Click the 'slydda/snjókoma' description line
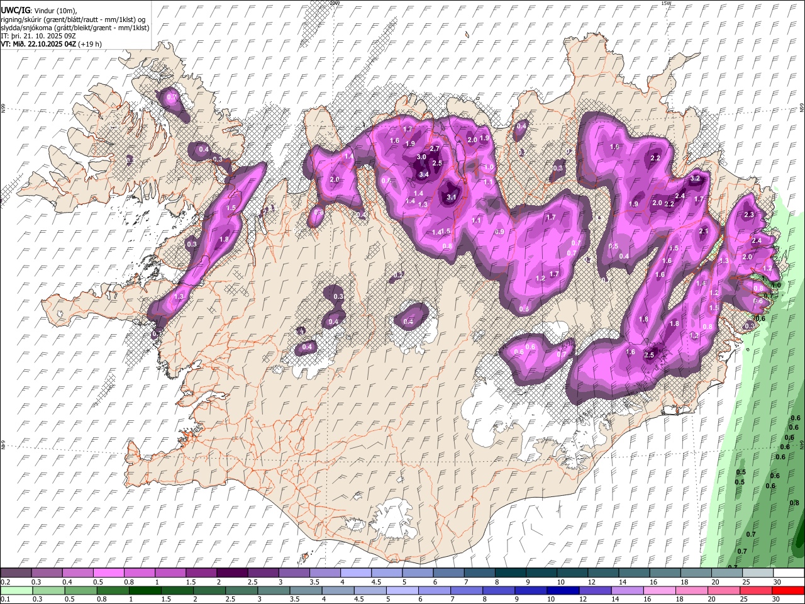This screenshot has width=805, height=604. [x=75, y=28]
